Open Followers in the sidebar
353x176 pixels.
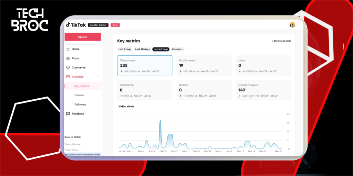(x=80, y=104)
